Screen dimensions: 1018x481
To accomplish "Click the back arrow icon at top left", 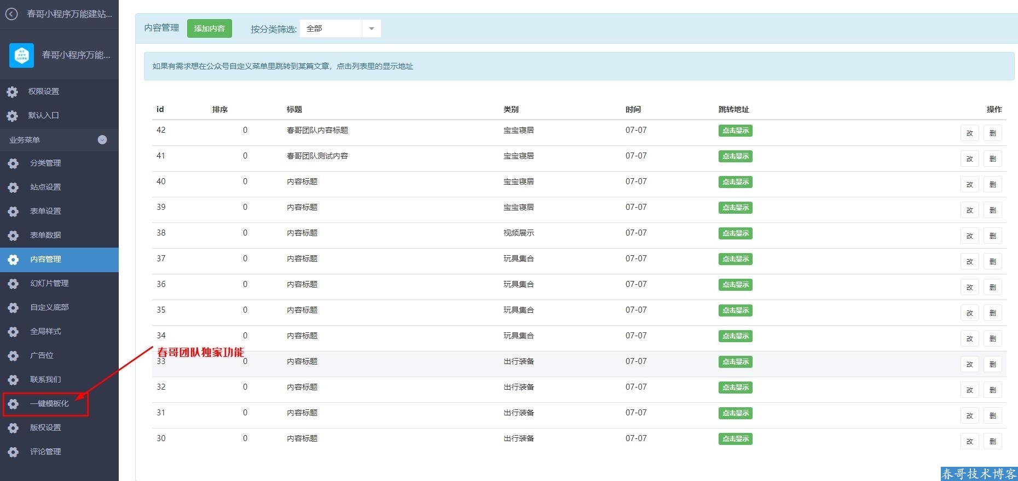I will (11, 14).
